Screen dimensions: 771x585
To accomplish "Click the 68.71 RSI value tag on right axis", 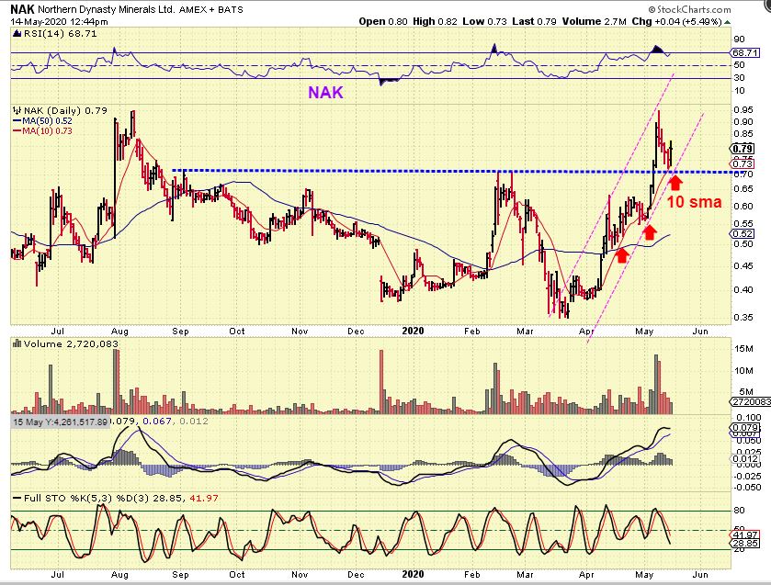I will coord(745,52).
